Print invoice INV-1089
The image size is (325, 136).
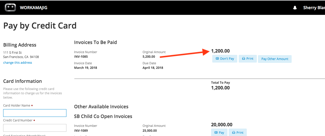(x=238, y=133)
